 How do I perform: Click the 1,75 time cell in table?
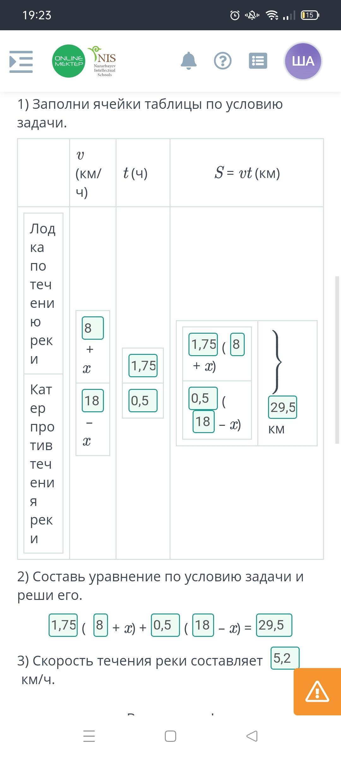tap(143, 366)
